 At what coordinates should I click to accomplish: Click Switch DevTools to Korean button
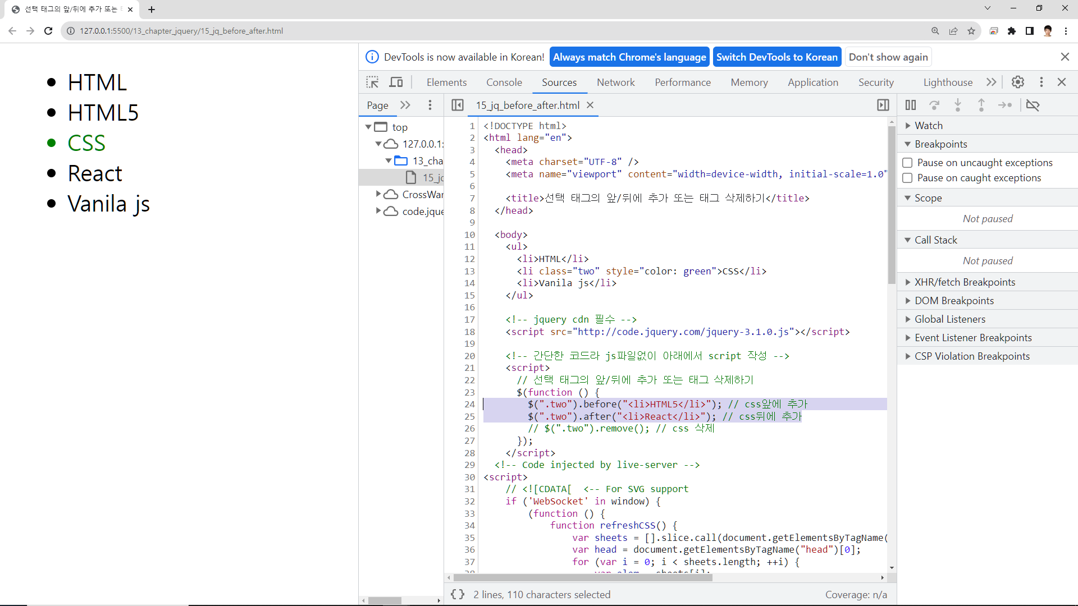(776, 57)
